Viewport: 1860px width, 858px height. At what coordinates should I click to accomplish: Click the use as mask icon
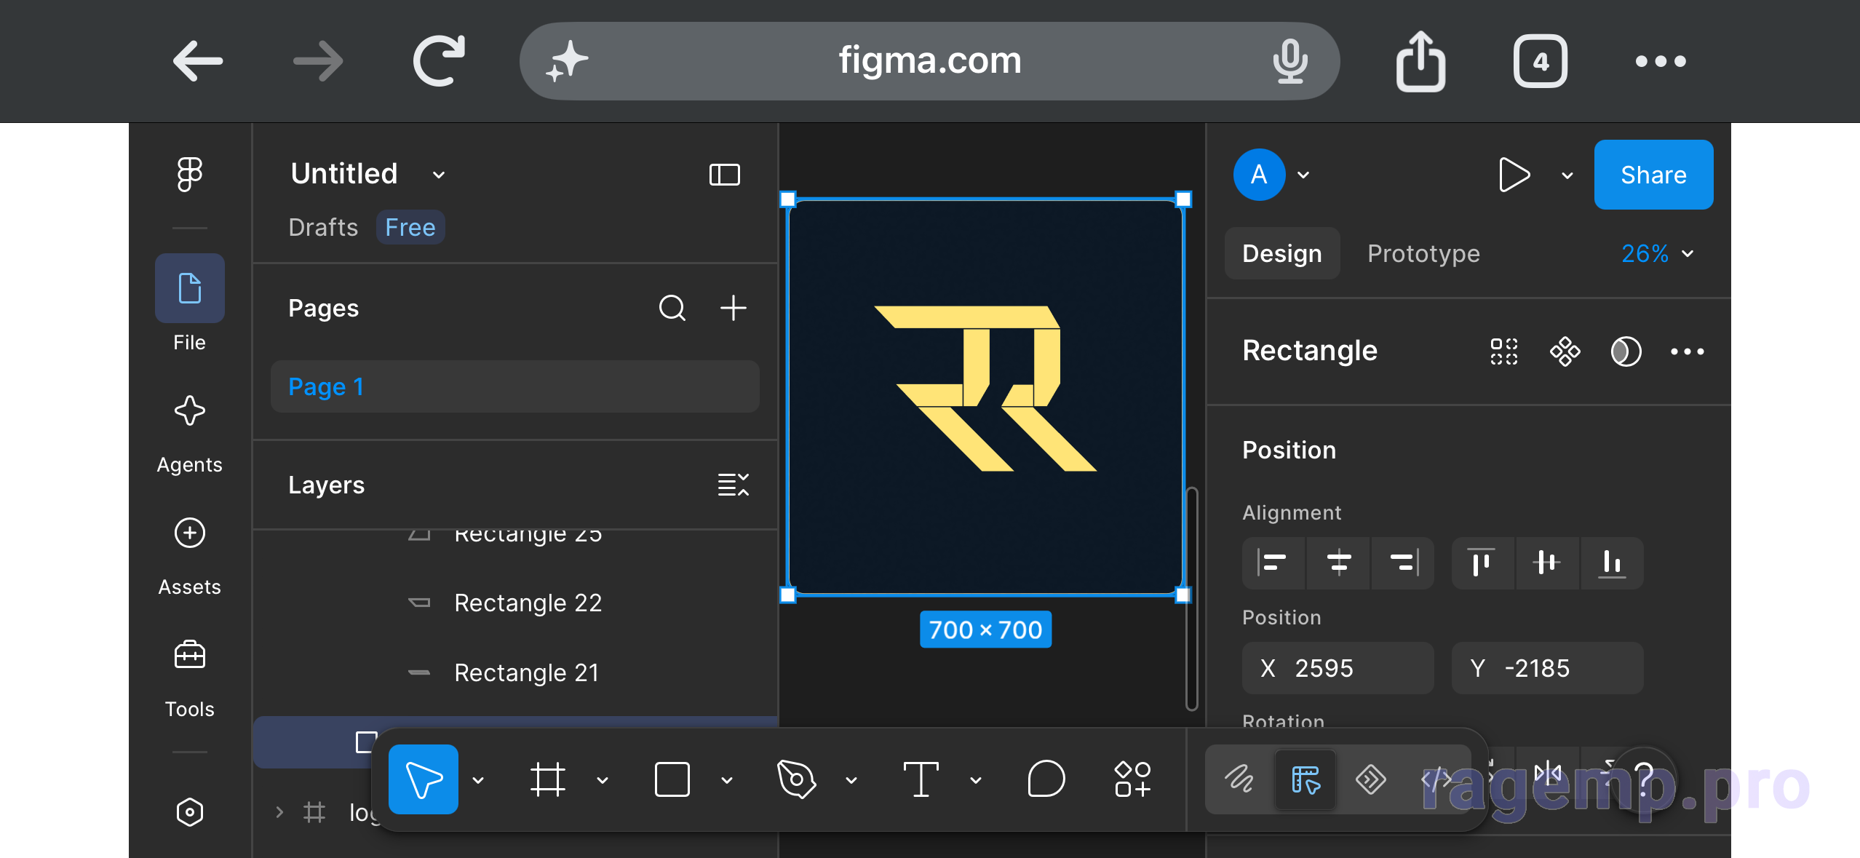coord(1626,351)
